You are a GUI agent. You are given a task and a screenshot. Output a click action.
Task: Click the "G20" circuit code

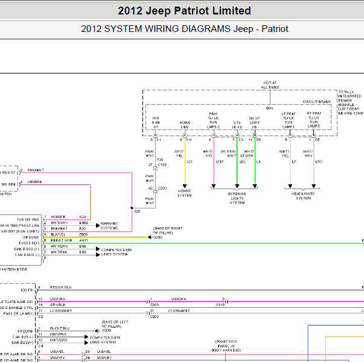point(83,217)
